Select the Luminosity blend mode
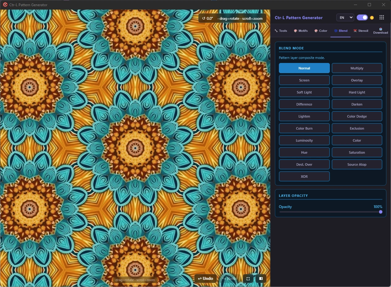The height and width of the screenshot is (287, 391). click(x=304, y=140)
